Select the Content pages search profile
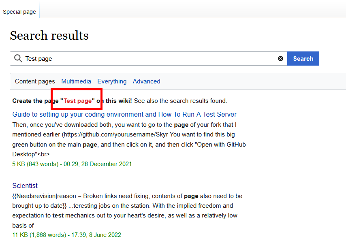 [35, 81]
